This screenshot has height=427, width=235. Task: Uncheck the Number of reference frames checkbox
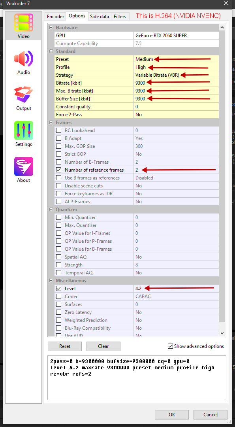tap(58, 170)
